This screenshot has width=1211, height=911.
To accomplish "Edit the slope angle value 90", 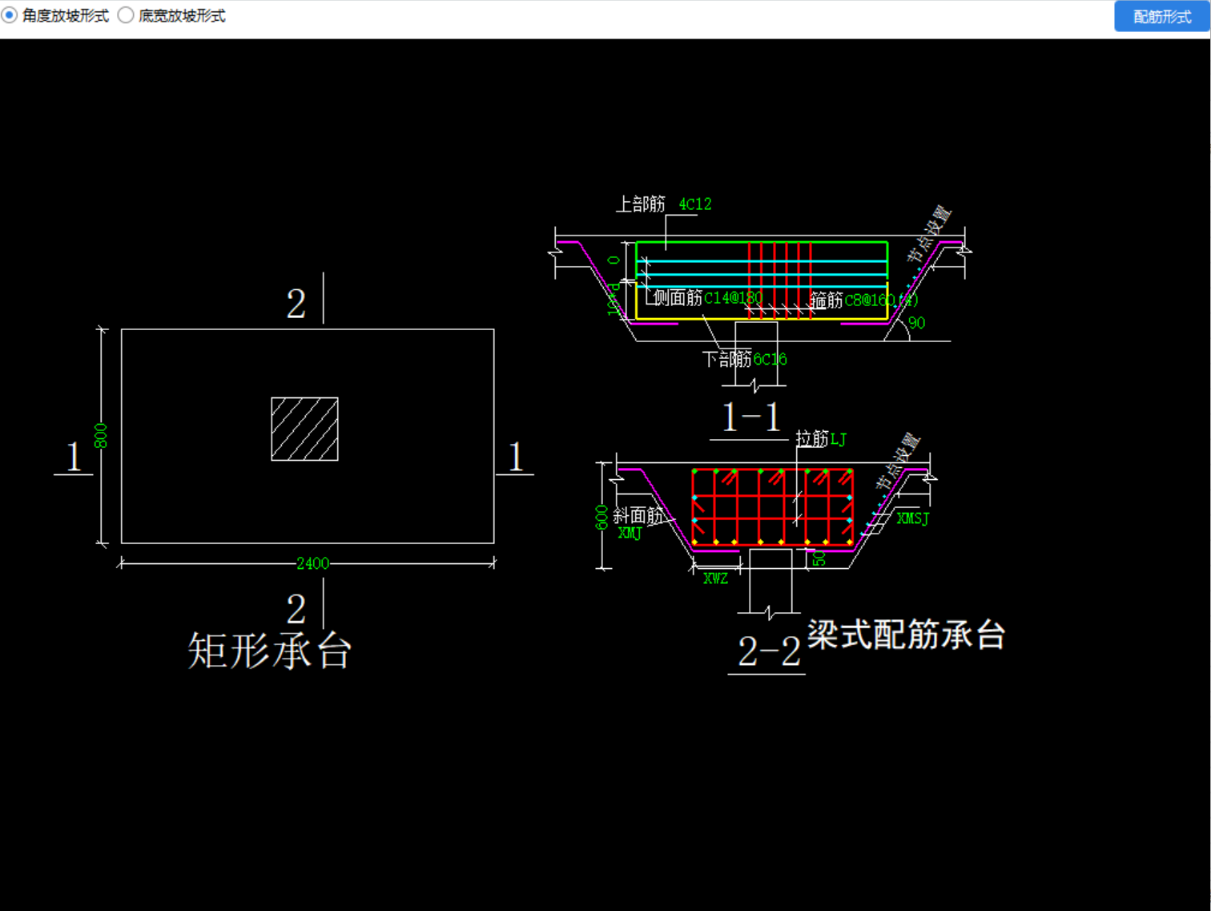I will (x=916, y=323).
